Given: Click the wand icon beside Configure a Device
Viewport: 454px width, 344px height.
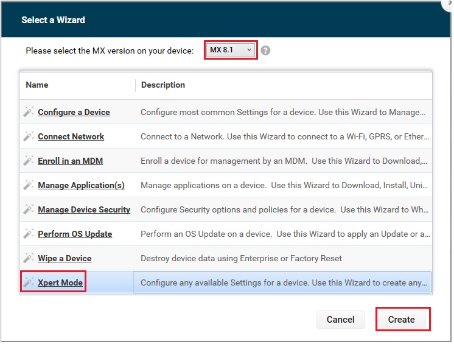Looking at the screenshot, I should (29, 112).
